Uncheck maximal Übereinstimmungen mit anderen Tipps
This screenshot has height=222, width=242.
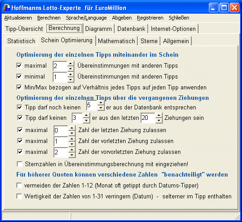click(x=19, y=65)
